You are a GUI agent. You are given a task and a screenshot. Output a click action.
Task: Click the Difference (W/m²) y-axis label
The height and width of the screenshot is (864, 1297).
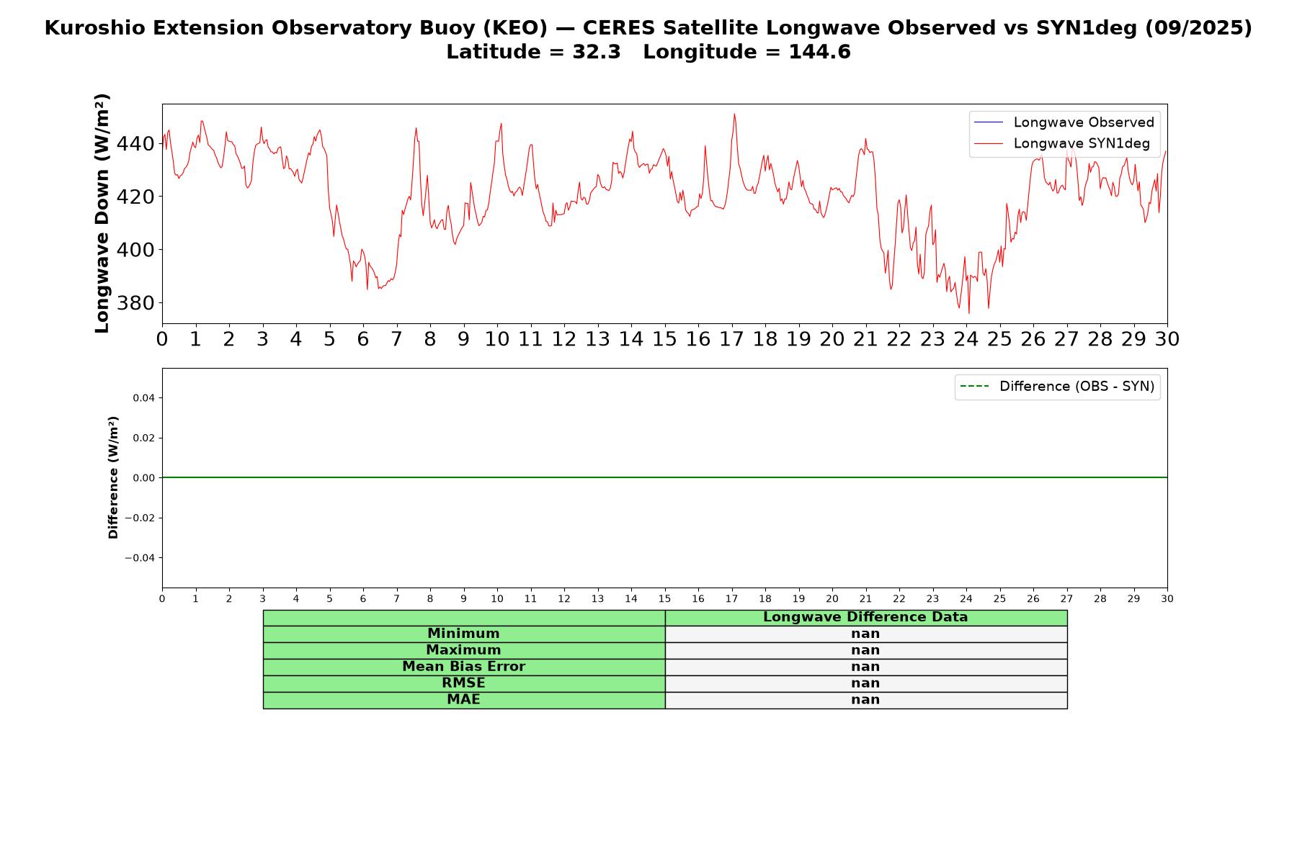(x=113, y=477)
